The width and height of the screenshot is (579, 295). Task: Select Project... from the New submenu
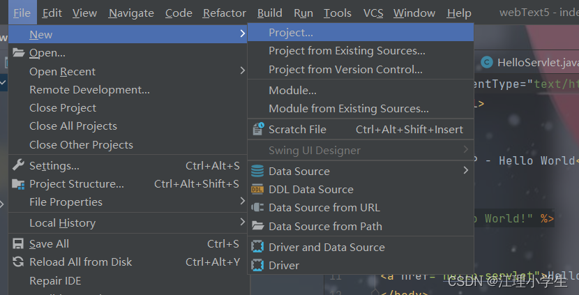[x=291, y=32]
